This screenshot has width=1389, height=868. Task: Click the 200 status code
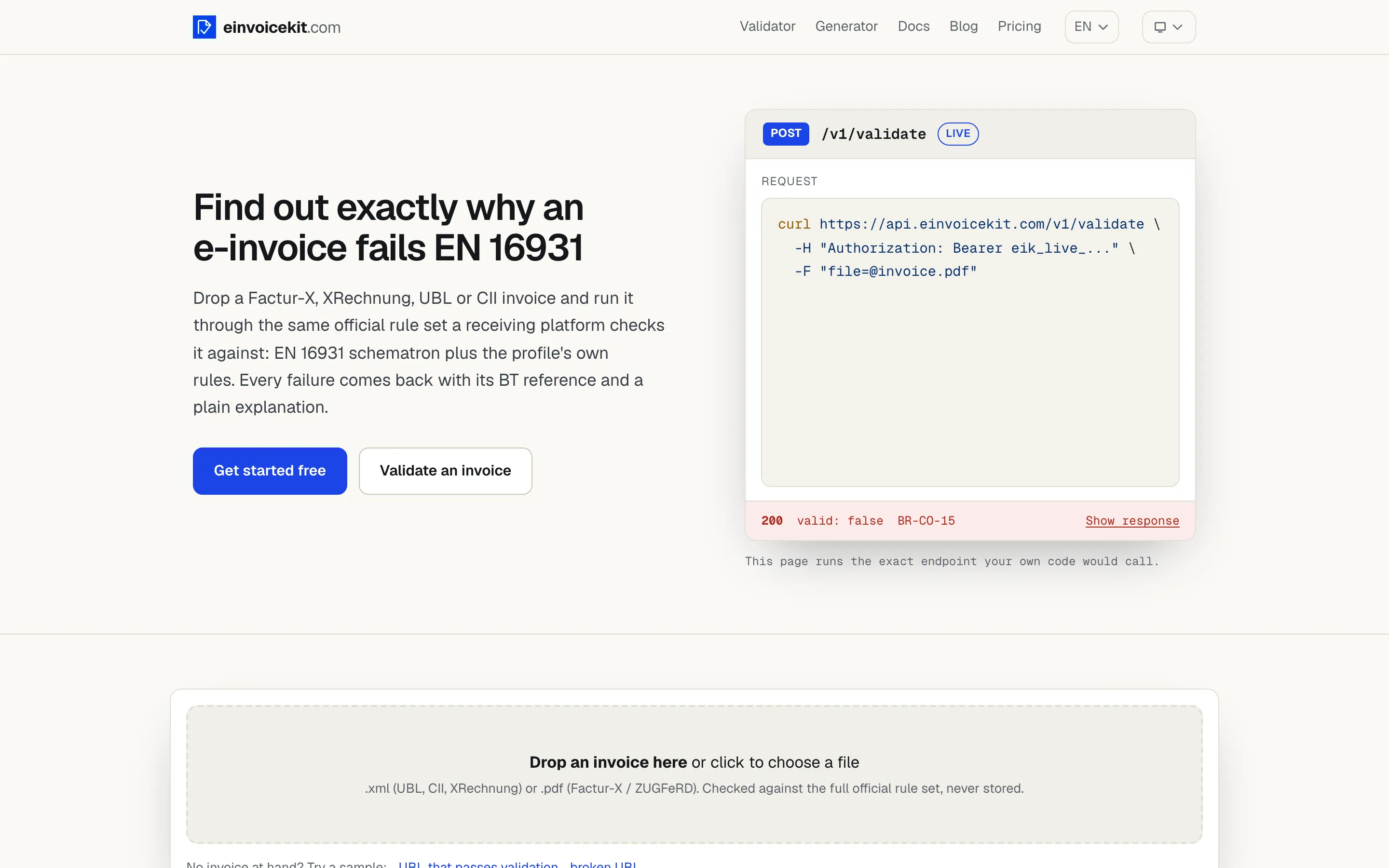(x=772, y=521)
